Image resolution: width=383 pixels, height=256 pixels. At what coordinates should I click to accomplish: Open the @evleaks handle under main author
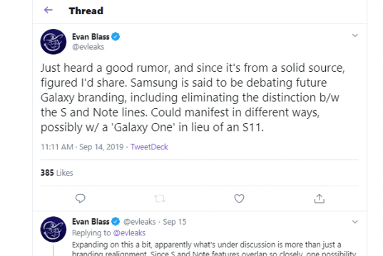[88, 47]
